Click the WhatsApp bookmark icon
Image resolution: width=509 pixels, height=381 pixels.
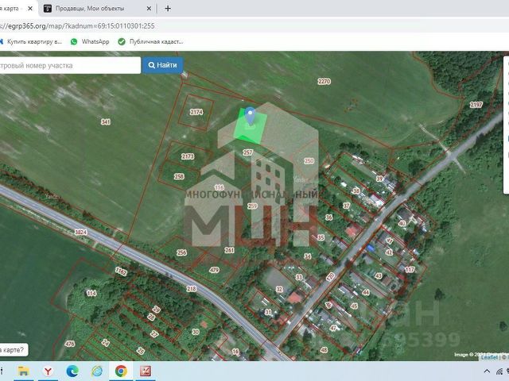[x=74, y=41]
